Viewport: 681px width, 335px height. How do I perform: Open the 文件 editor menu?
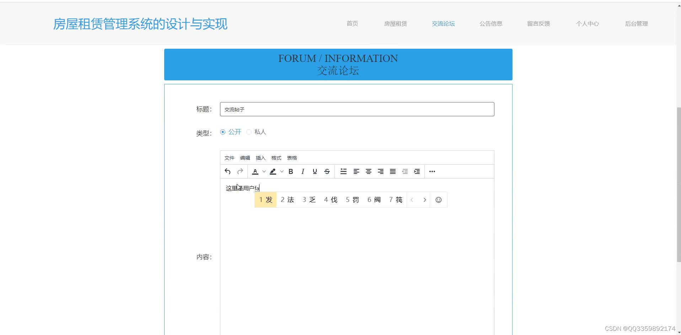point(229,158)
